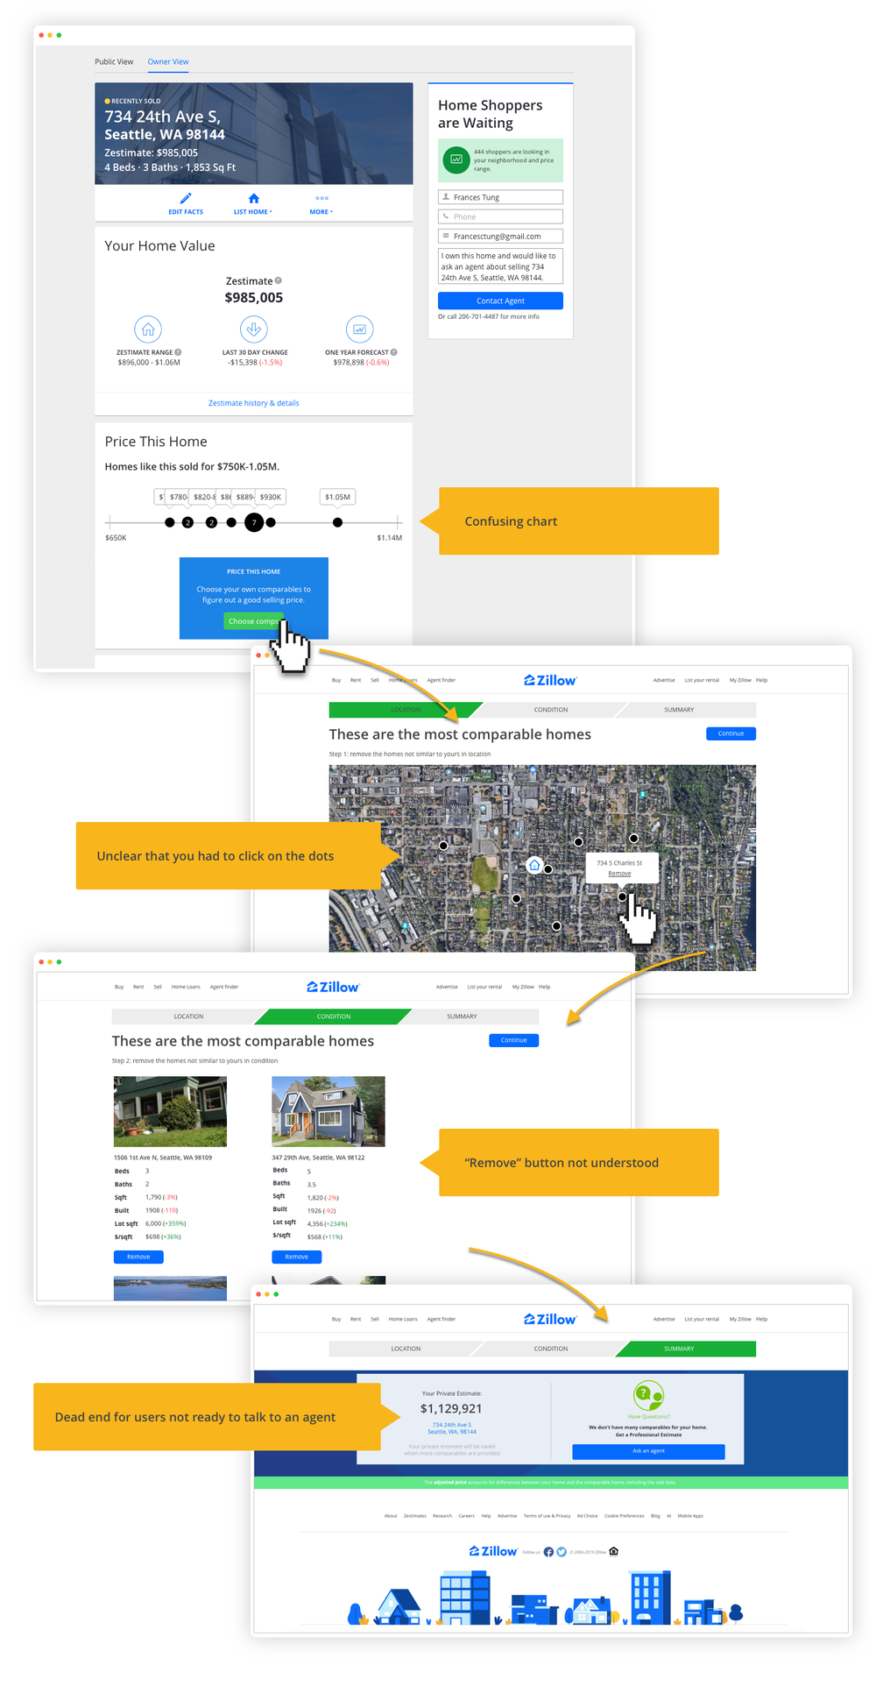Viewport: 876px width, 1686px height.
Task: Click the Cookie Preferences footer link
Action: pyautogui.click(x=624, y=1515)
